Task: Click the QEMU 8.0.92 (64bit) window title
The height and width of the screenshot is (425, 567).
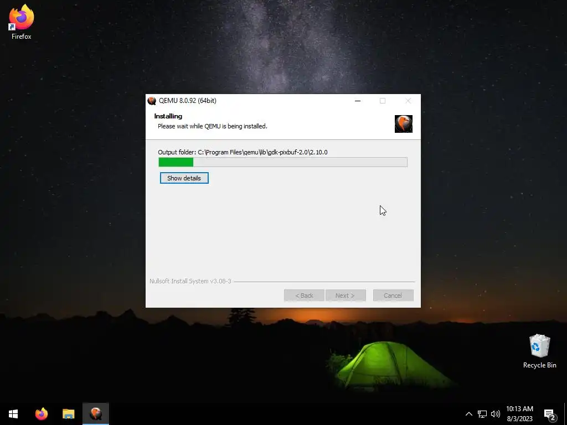Action: click(x=188, y=101)
